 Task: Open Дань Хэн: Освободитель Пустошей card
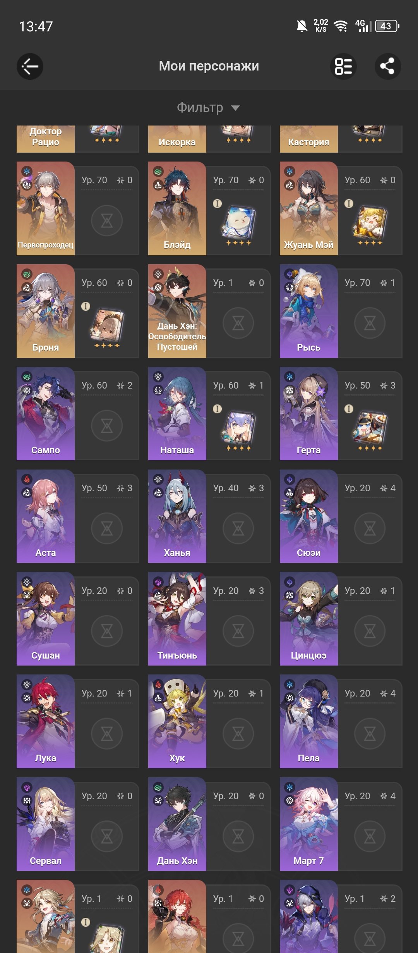click(x=177, y=311)
